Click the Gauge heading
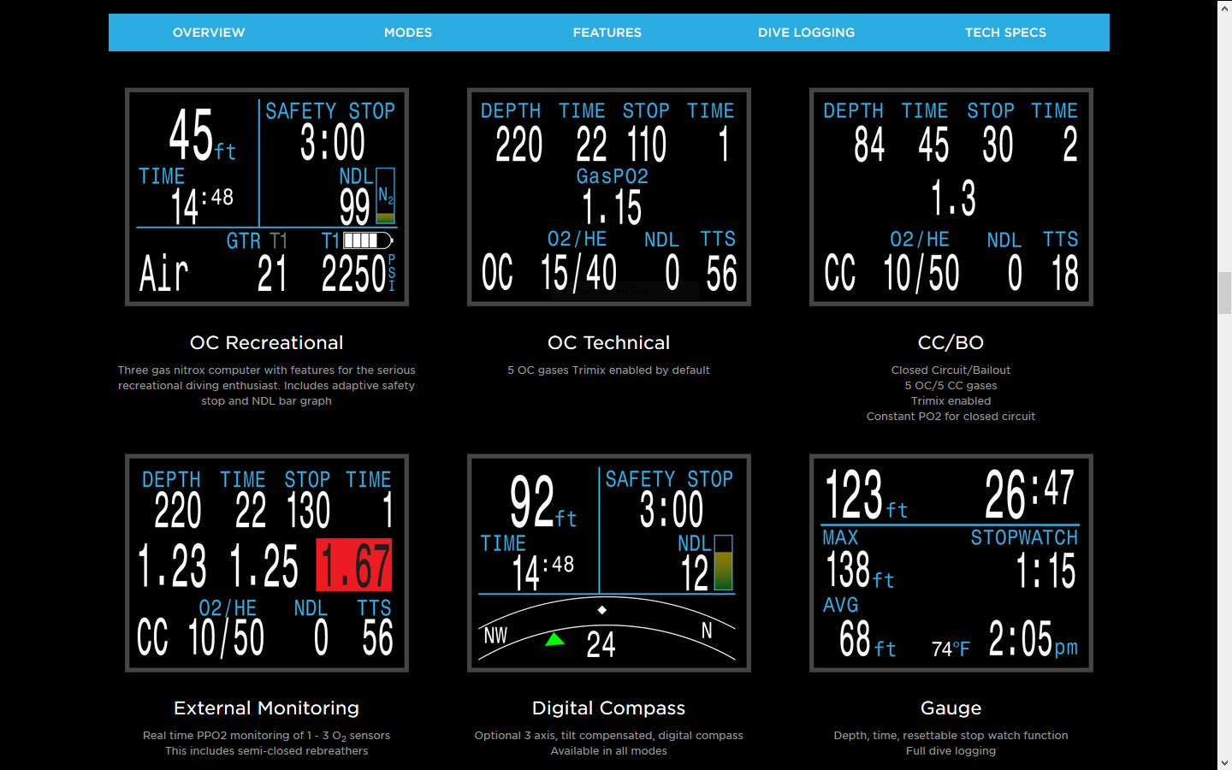 [951, 708]
